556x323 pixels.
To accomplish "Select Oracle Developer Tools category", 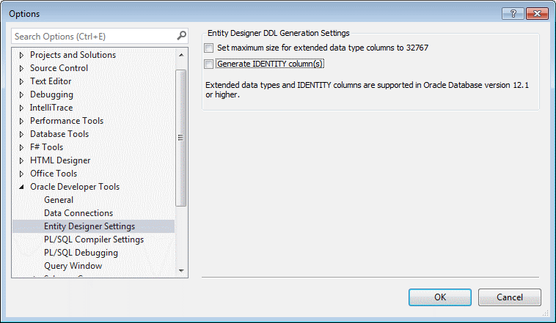I will 75,187.
